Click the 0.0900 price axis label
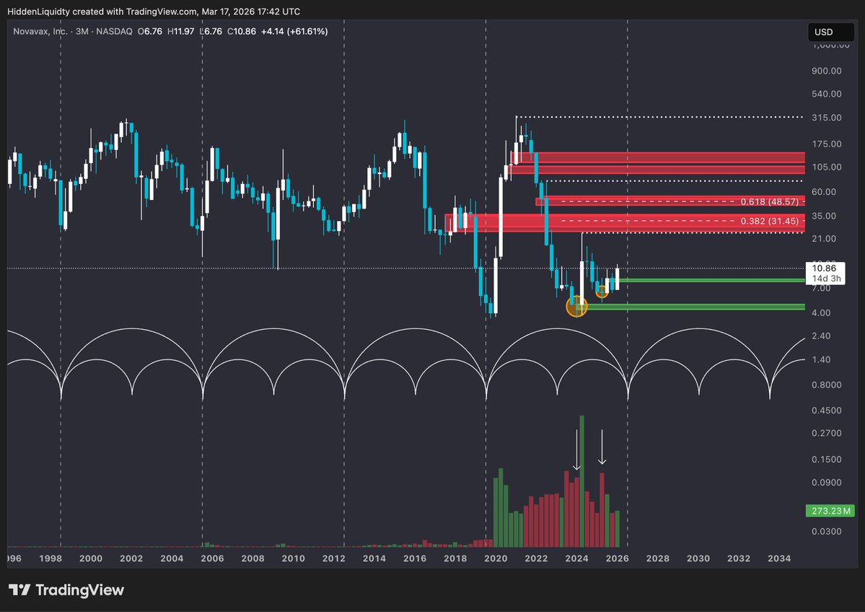This screenshot has height=612, width=865. (826, 482)
